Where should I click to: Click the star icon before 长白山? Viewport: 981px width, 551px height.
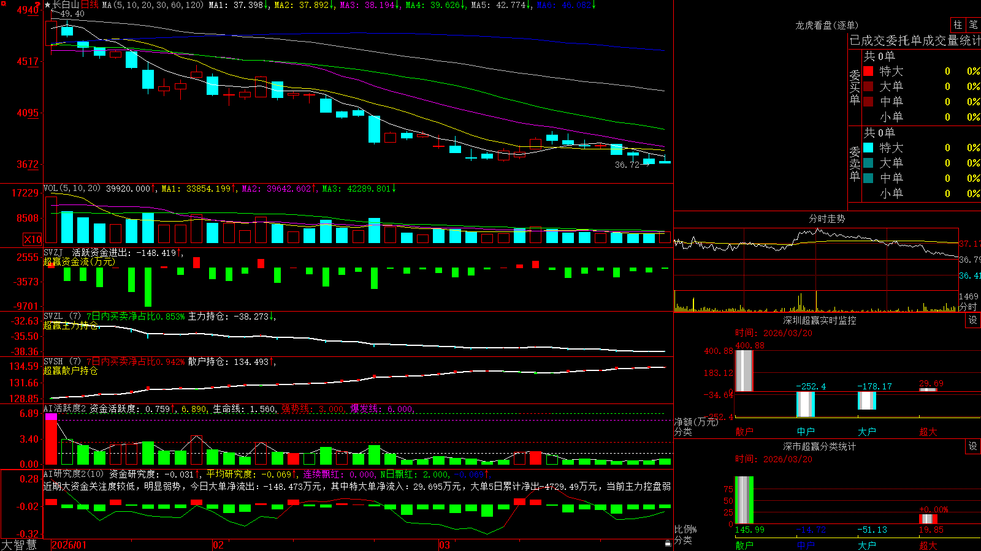pyautogui.click(x=48, y=5)
